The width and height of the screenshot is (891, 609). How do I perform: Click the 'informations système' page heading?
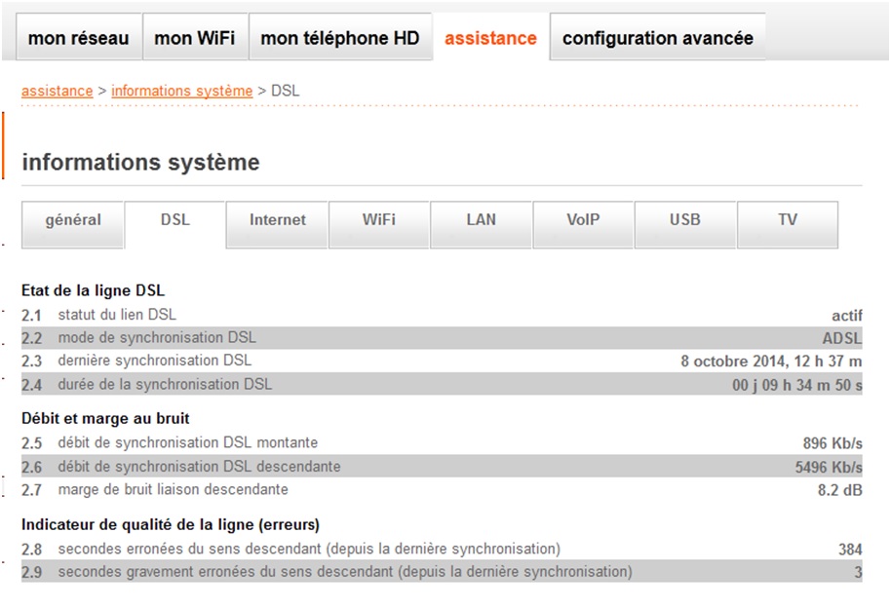pos(140,162)
